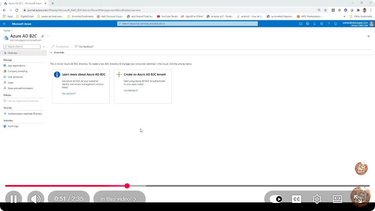Viewport: 375px width, 211px height.
Task: Click Create an Azure AD B2C tenant title
Action: tap(145, 75)
